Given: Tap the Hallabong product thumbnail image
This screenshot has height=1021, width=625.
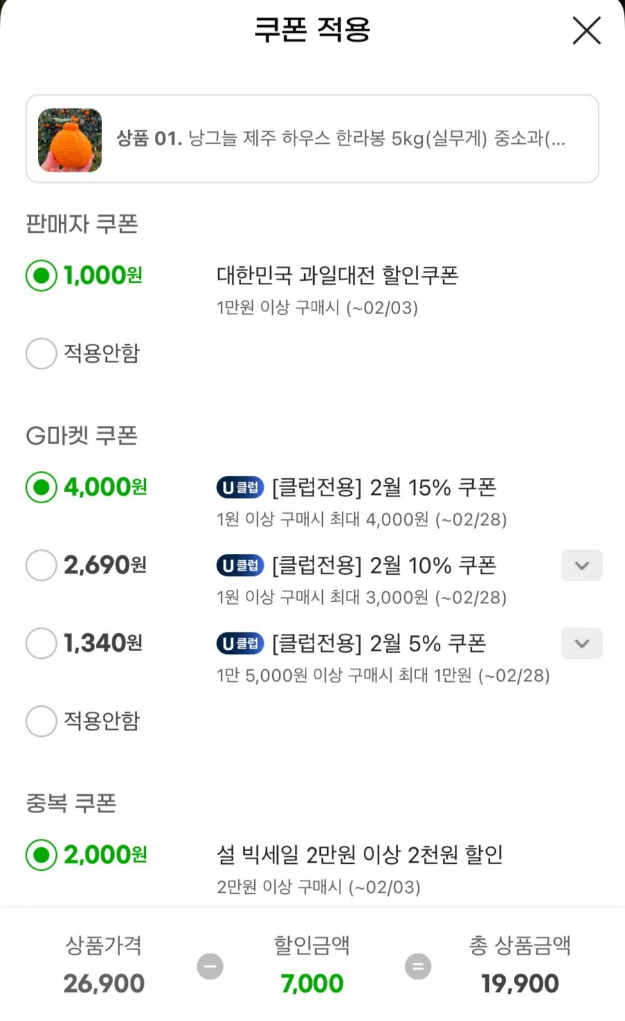Looking at the screenshot, I should 70,140.
